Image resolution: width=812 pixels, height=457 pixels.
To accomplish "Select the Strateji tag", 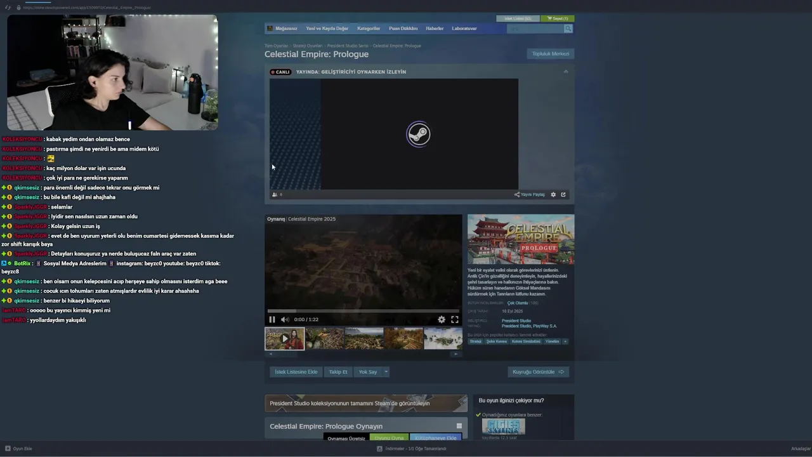I will tap(475, 341).
